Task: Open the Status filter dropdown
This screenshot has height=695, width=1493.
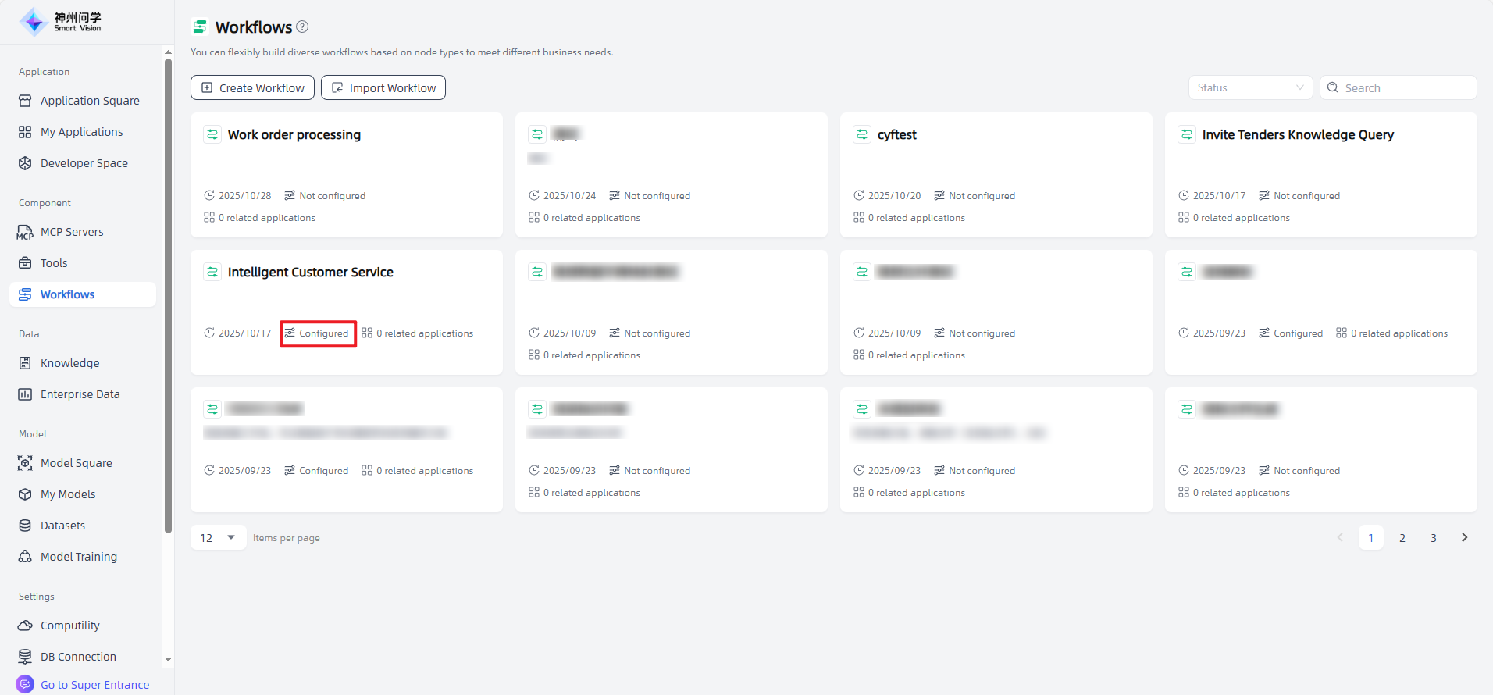Action: 1250,87
